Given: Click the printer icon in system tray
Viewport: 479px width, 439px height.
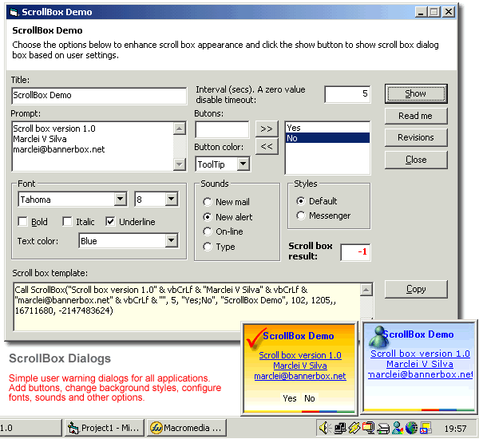Looking at the screenshot, I should [x=382, y=427].
